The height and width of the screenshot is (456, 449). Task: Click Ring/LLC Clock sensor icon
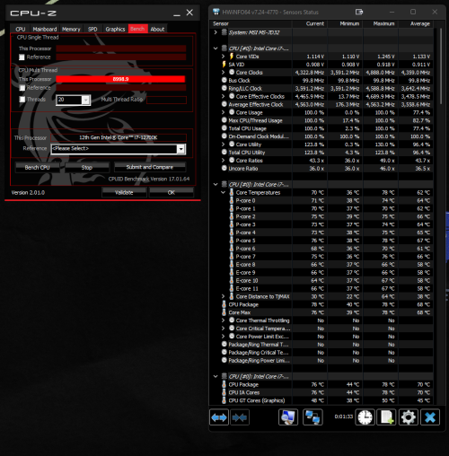[x=224, y=88]
